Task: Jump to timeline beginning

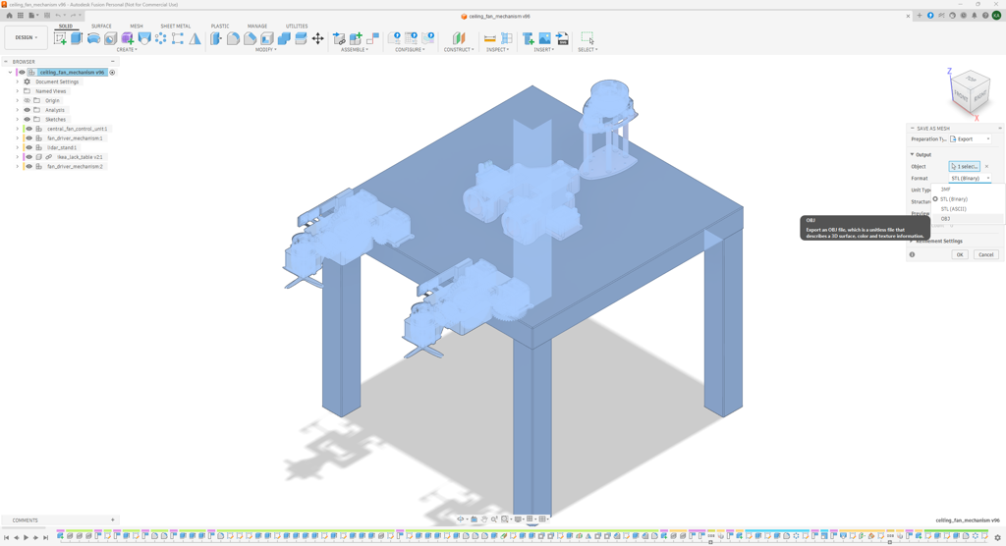Action: click(x=7, y=538)
